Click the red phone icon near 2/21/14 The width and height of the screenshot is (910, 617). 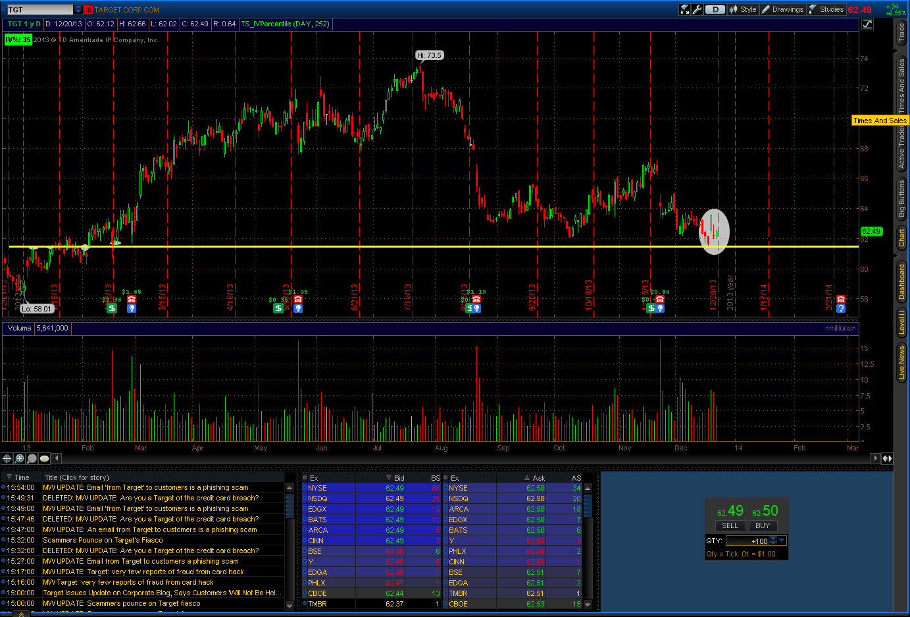[x=841, y=300]
